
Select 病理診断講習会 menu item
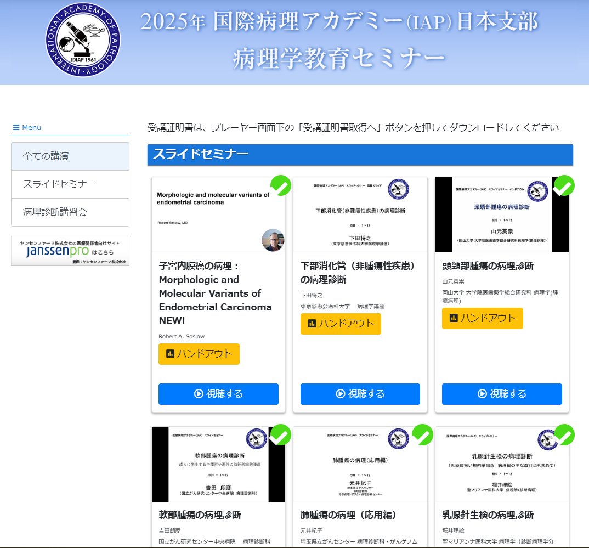(70, 212)
